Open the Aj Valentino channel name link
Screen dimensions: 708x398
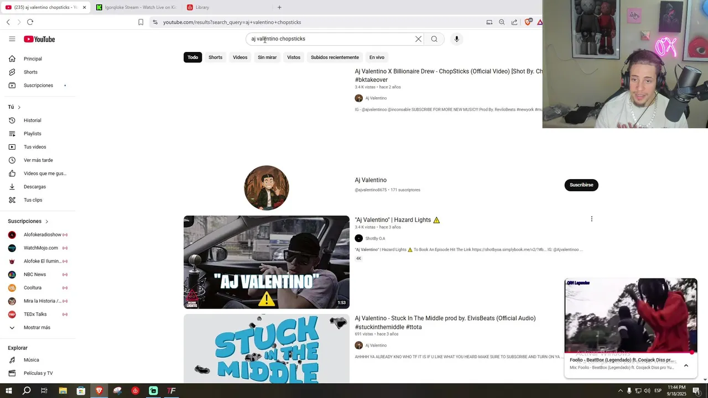tap(371, 180)
